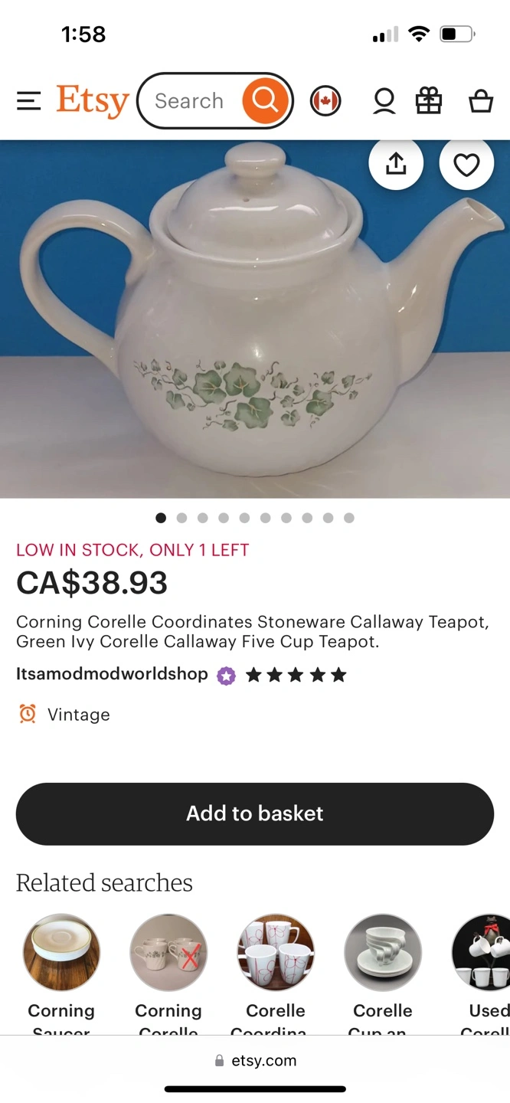Add the teapot to basket
510x1103 pixels.
point(255,813)
